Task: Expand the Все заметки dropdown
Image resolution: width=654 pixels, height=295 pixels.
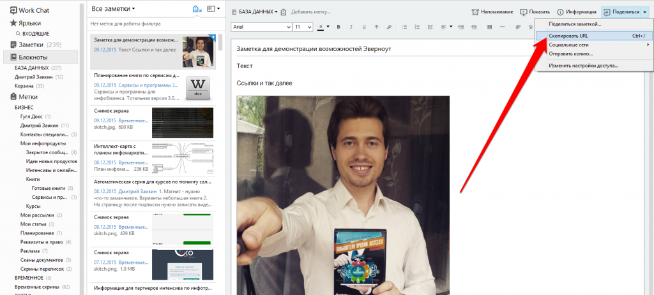Action: [113, 9]
